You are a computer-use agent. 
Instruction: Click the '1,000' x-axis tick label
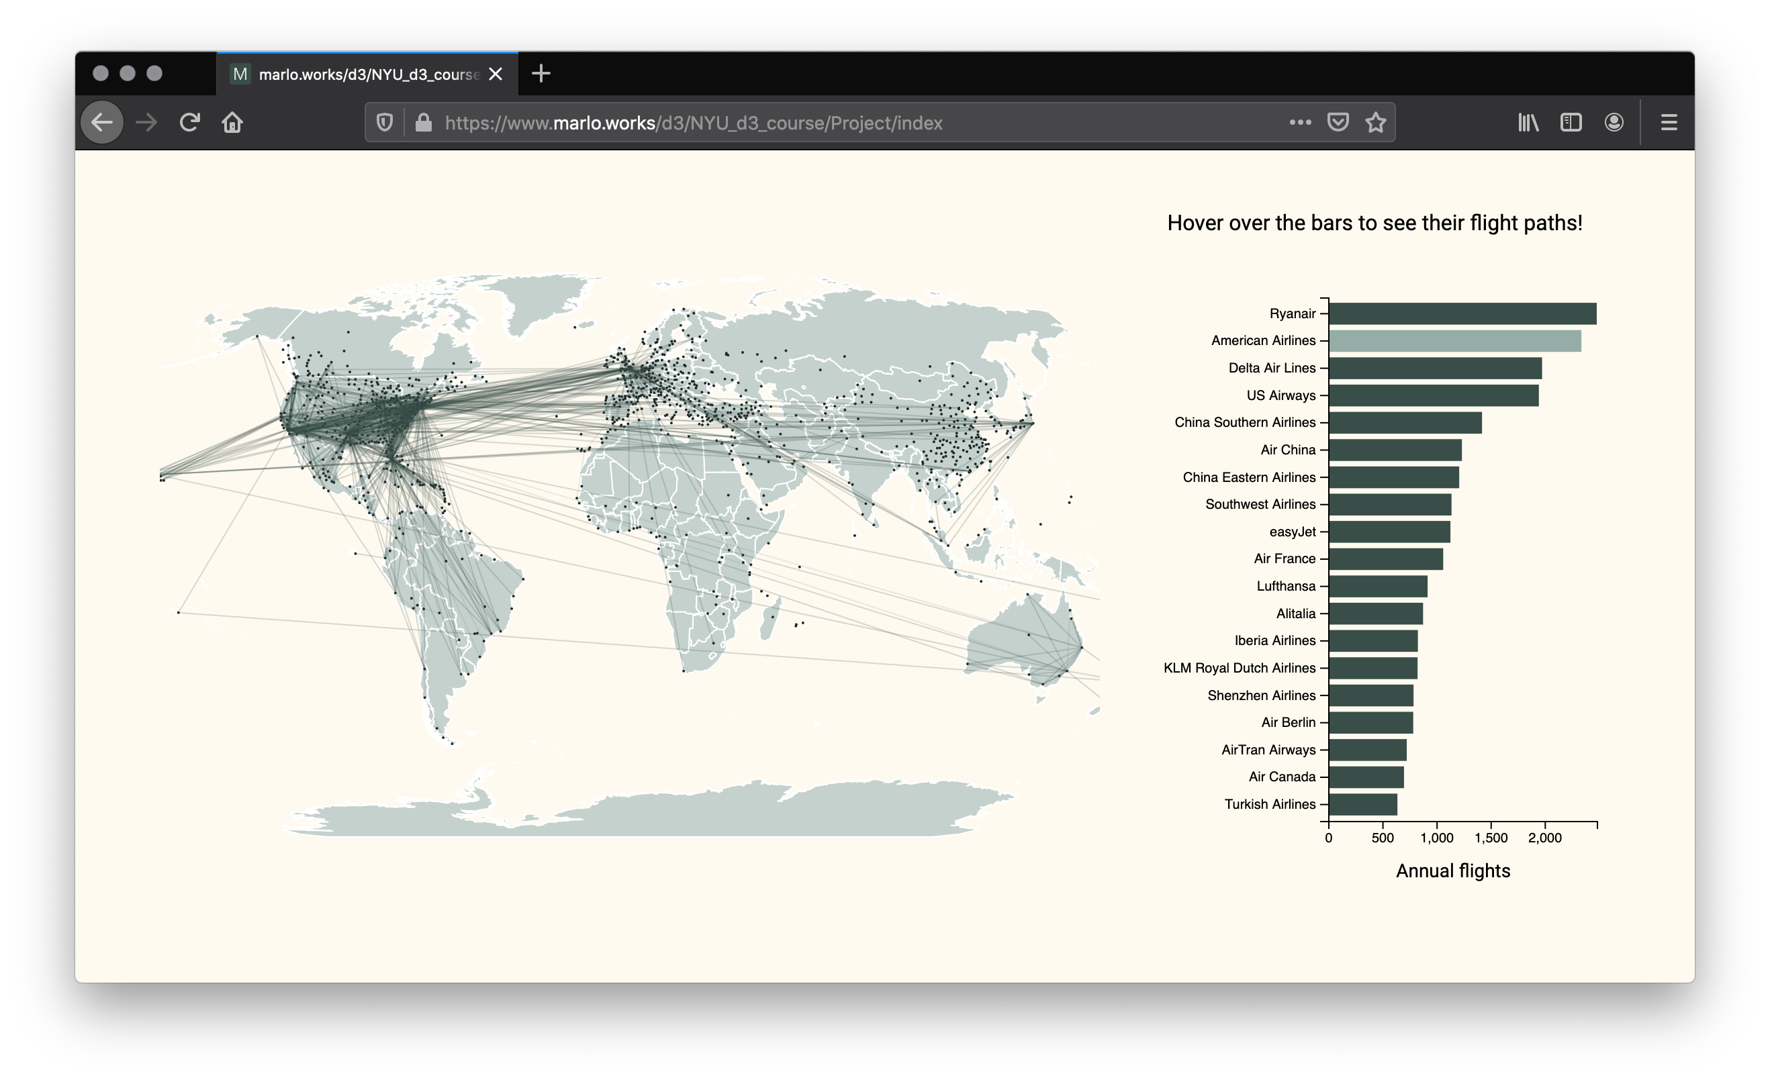click(x=1437, y=838)
